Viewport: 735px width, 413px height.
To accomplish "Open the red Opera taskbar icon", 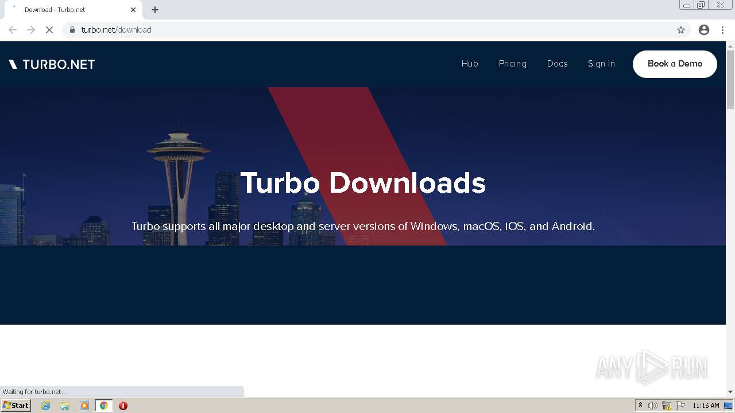I will (123, 406).
